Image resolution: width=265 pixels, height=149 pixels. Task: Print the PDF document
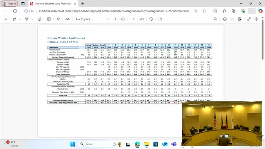click(x=225, y=19)
